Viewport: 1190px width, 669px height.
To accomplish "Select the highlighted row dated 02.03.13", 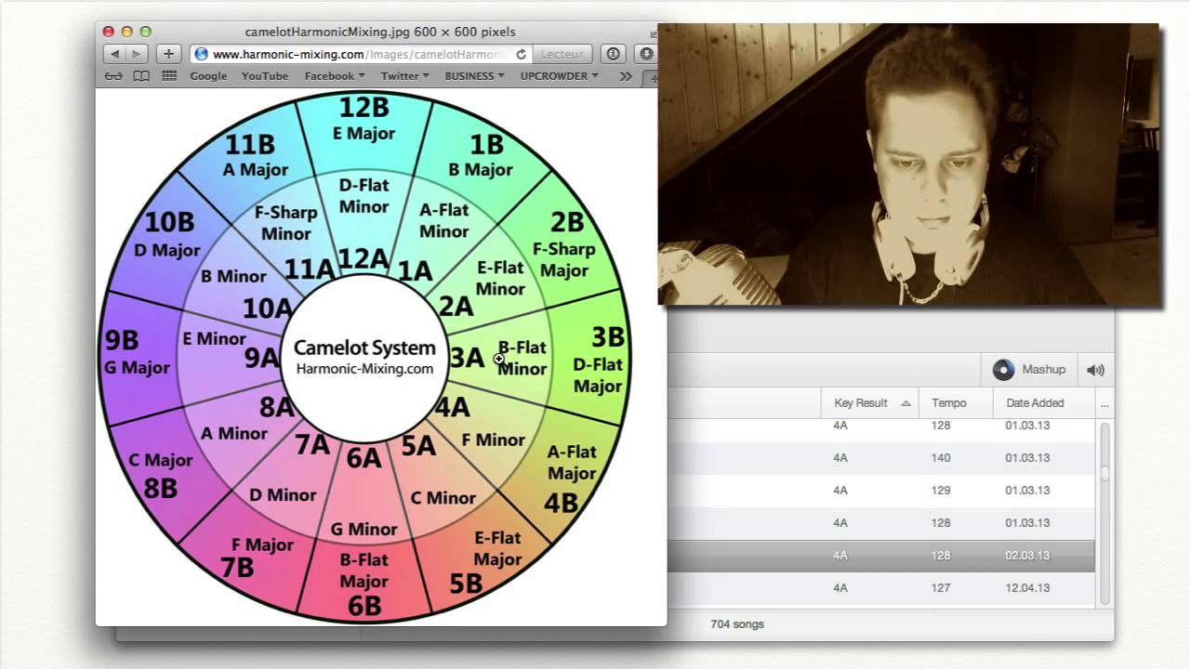I will (881, 556).
